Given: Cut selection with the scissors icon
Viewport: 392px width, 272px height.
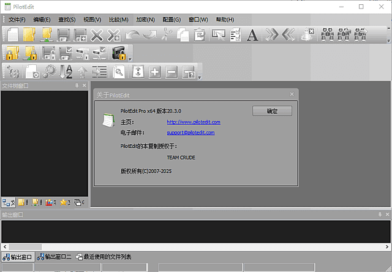Looking at the screenshot, I should pos(167,34).
